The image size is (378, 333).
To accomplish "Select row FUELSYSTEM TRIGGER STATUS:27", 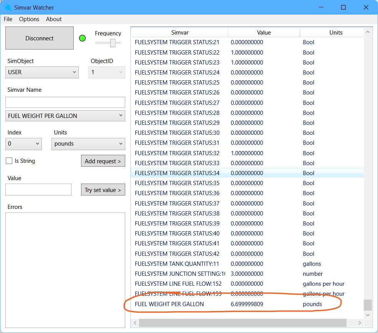I will 247,103.
